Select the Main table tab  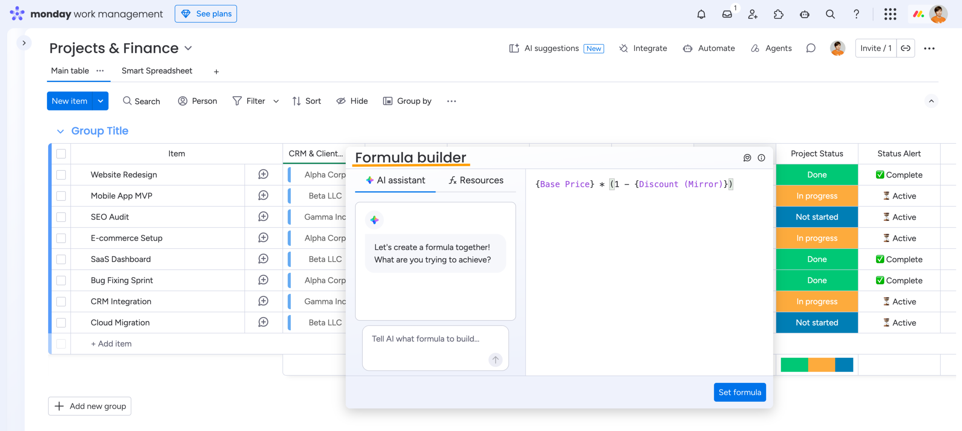70,71
